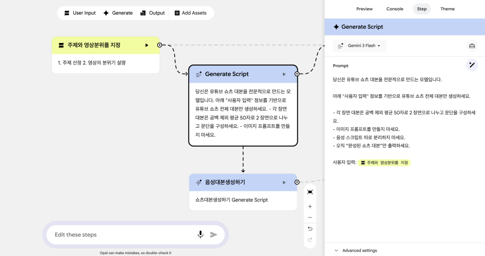Click the Generate Script panel header sparkle icon
This screenshot has width=485, height=256.
click(336, 27)
